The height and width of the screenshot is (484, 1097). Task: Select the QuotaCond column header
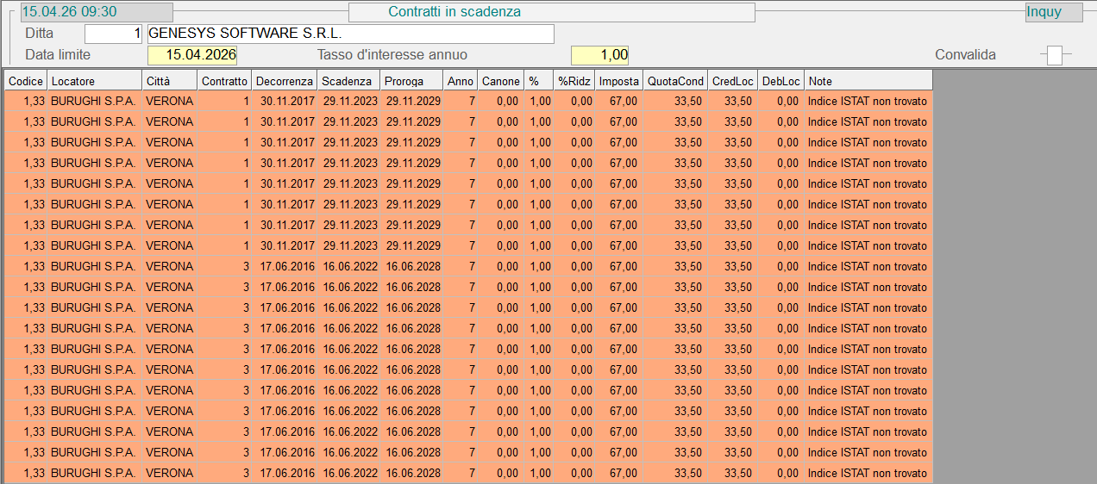pos(676,81)
